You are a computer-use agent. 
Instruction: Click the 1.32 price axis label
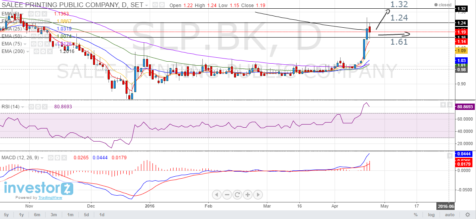(x=461, y=9)
